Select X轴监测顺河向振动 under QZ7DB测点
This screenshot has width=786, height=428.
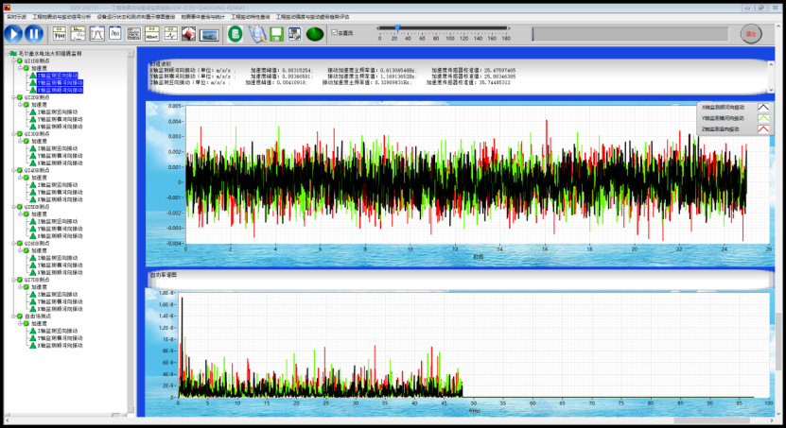[60, 309]
